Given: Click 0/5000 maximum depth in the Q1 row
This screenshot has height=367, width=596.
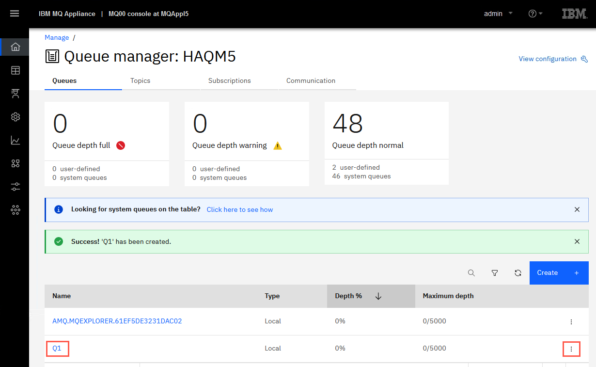Looking at the screenshot, I should [x=435, y=348].
